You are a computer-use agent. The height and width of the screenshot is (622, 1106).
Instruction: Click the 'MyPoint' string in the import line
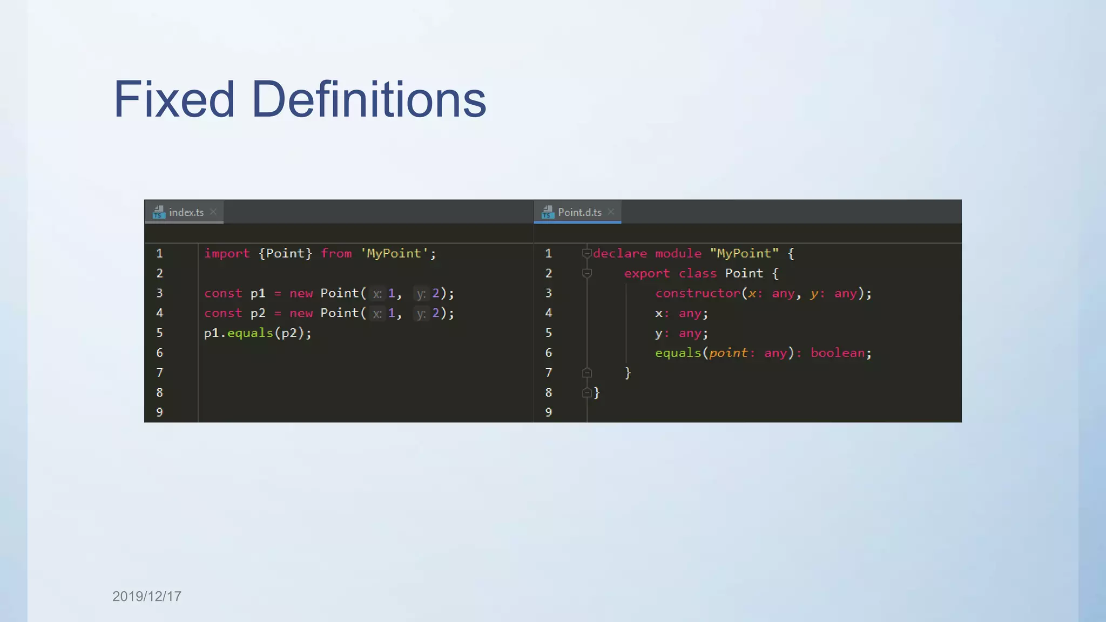[394, 253]
